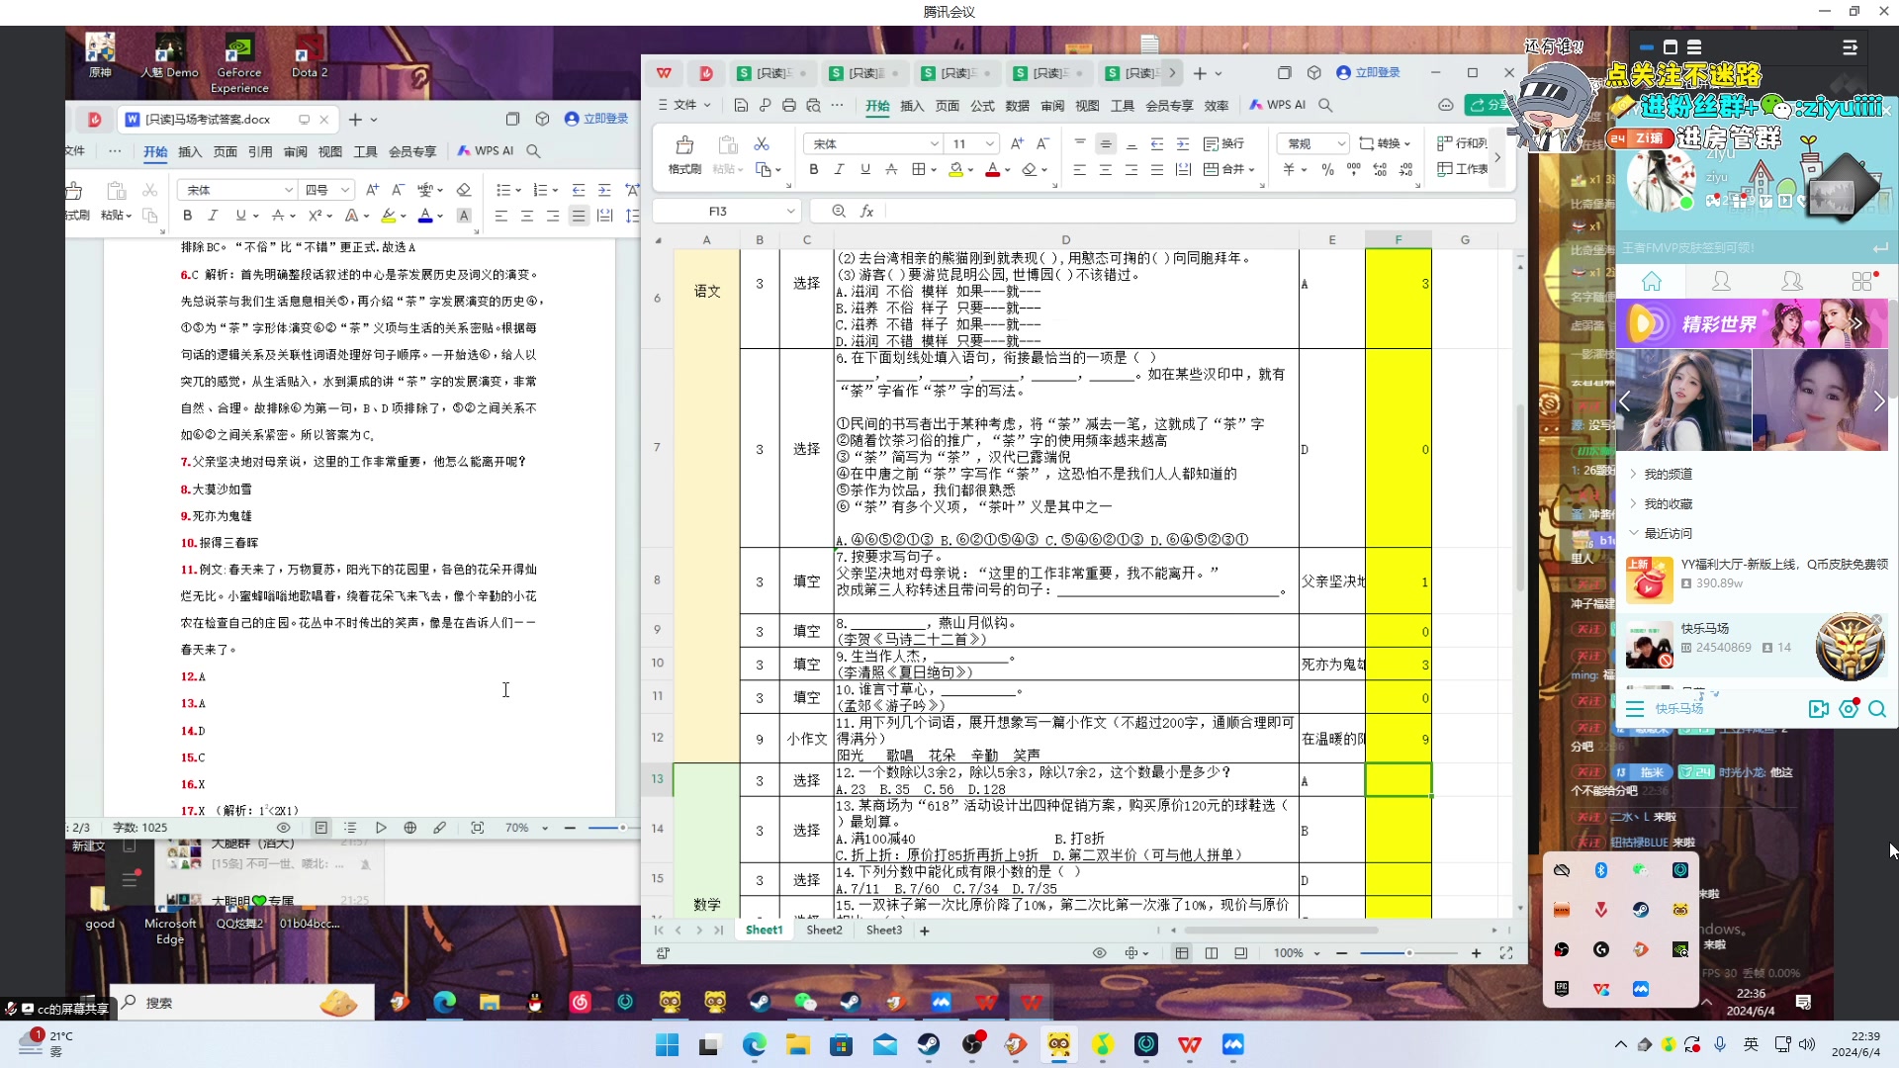Viewport: 1899px width, 1068px height.
Task: Open the spreadsheet zoom percentage dropdown 100%
Action: click(1316, 953)
